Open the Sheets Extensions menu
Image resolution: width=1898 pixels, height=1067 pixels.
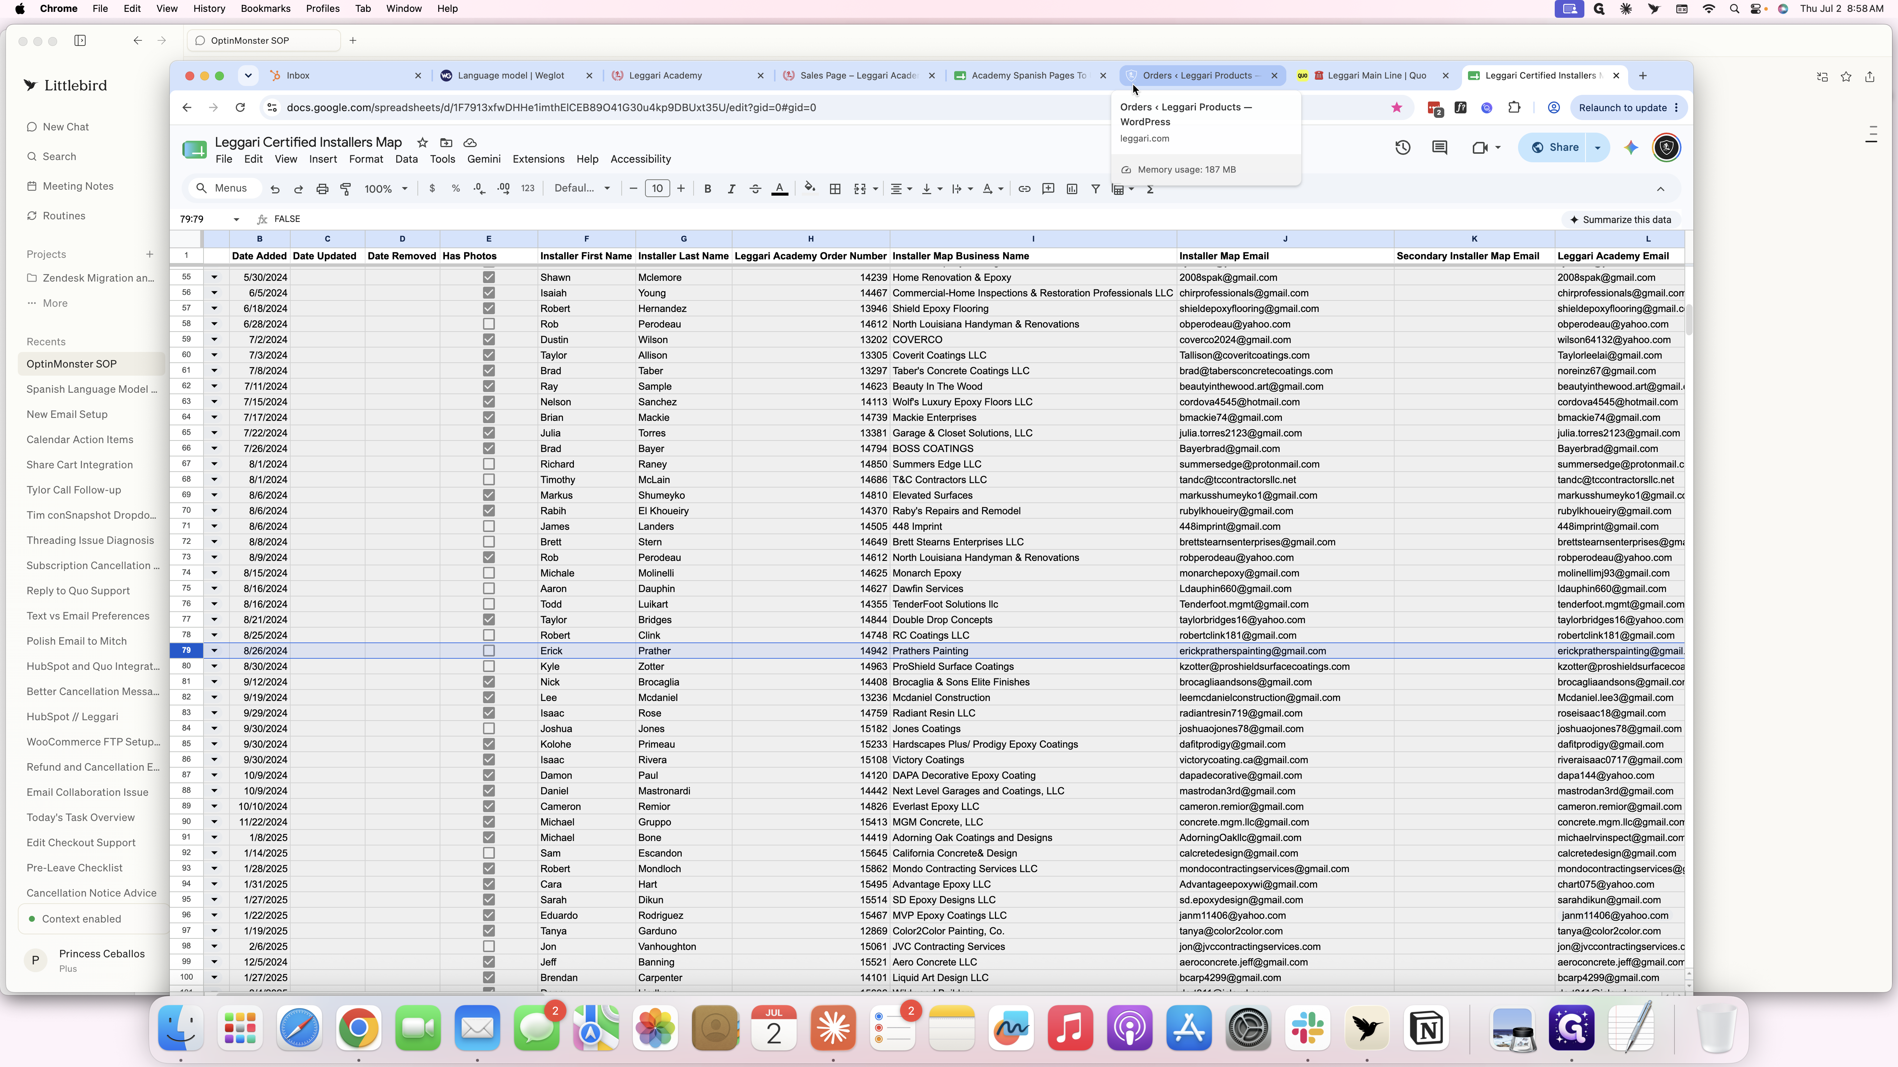click(x=539, y=159)
